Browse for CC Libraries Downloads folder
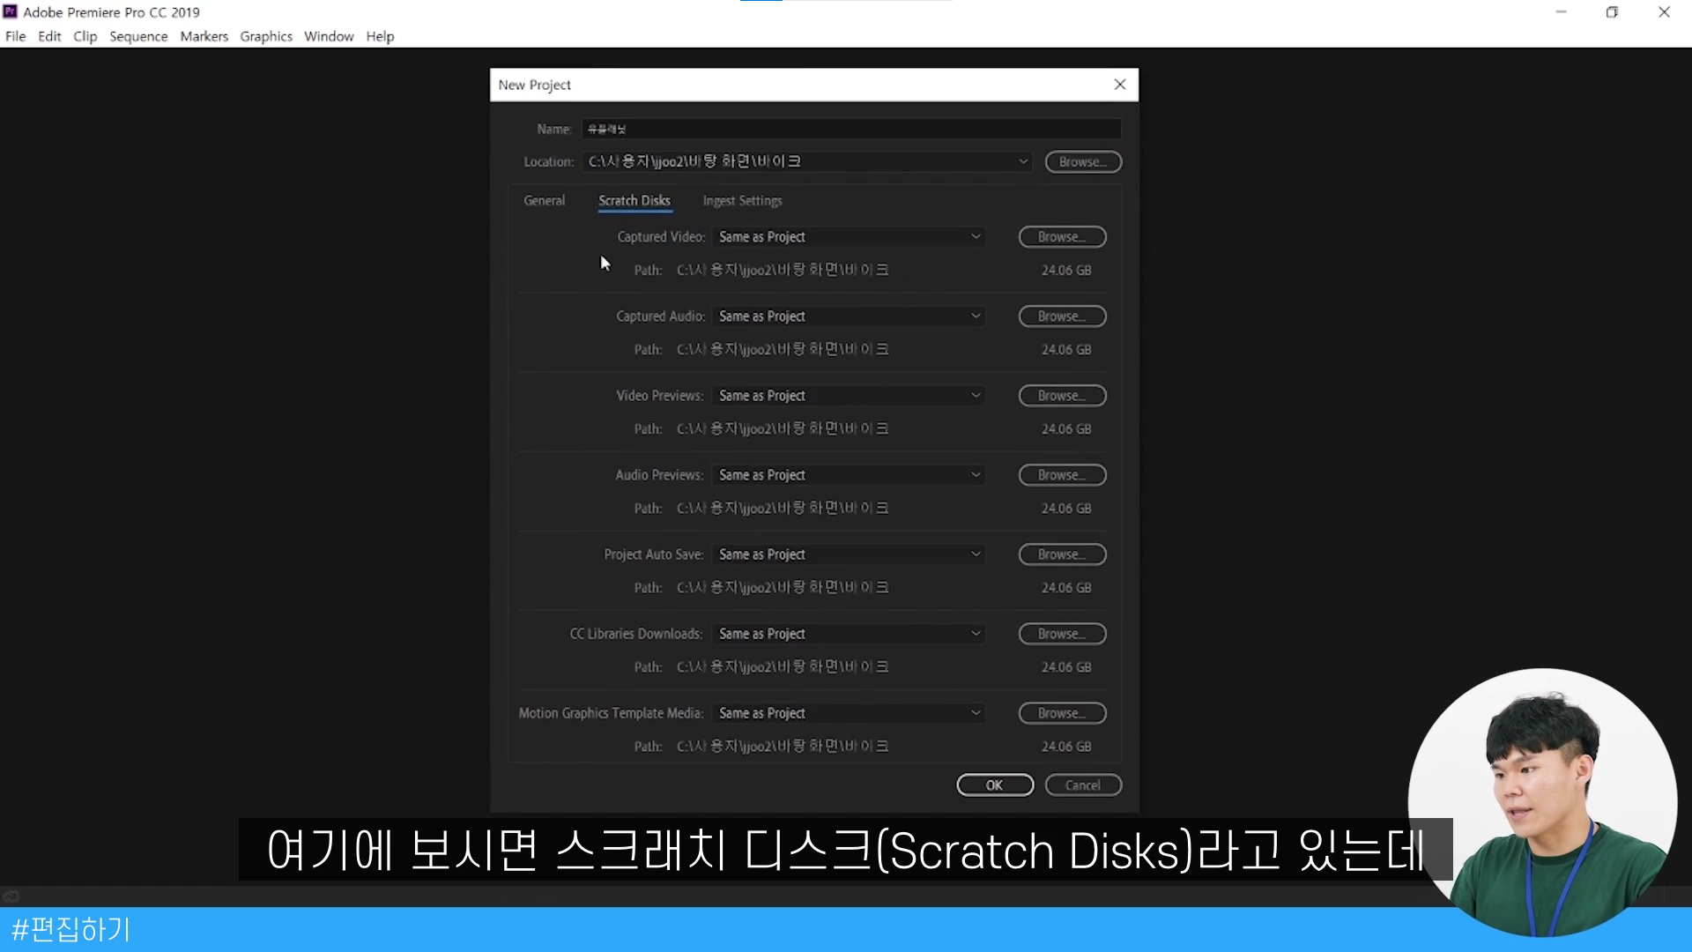1692x952 pixels. [x=1062, y=634]
